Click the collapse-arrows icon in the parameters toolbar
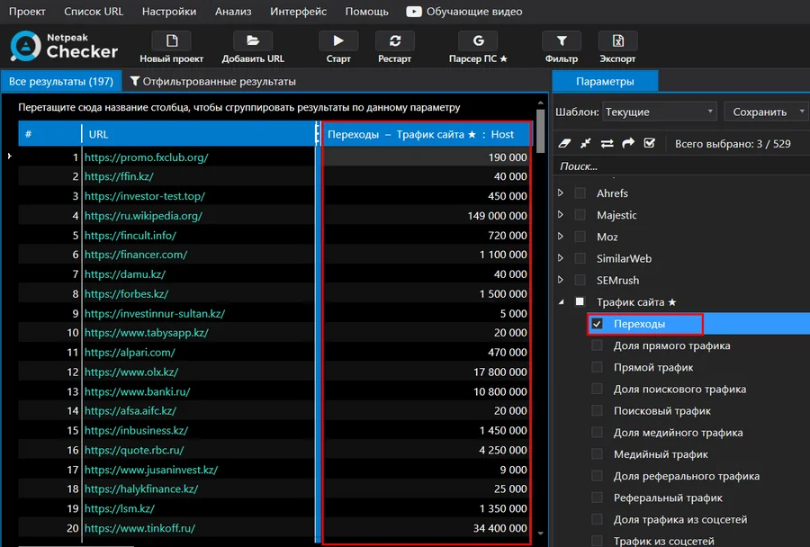The width and height of the screenshot is (810, 547). (585, 143)
